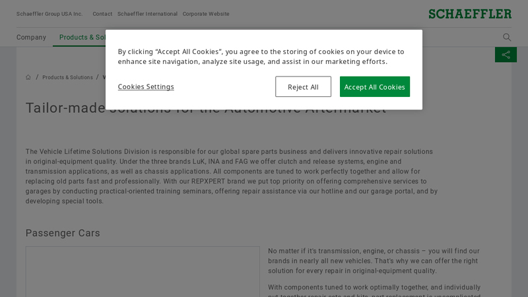Click the Vehicle Lifetime Solutions intro paragraph
Image resolution: width=528 pixels, height=297 pixels.
(231, 176)
